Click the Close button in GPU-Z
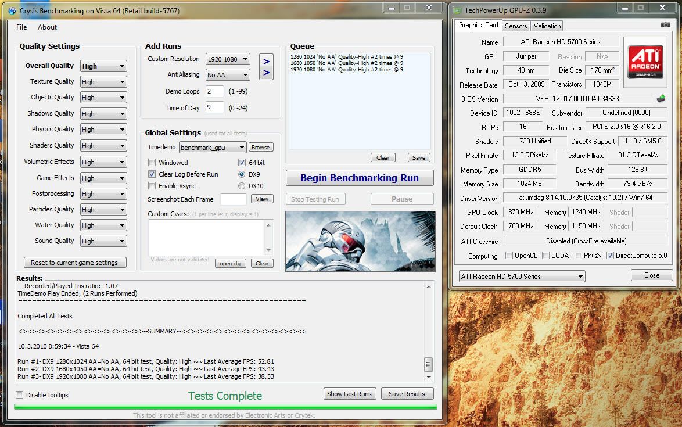This screenshot has width=682, height=427. (x=652, y=275)
